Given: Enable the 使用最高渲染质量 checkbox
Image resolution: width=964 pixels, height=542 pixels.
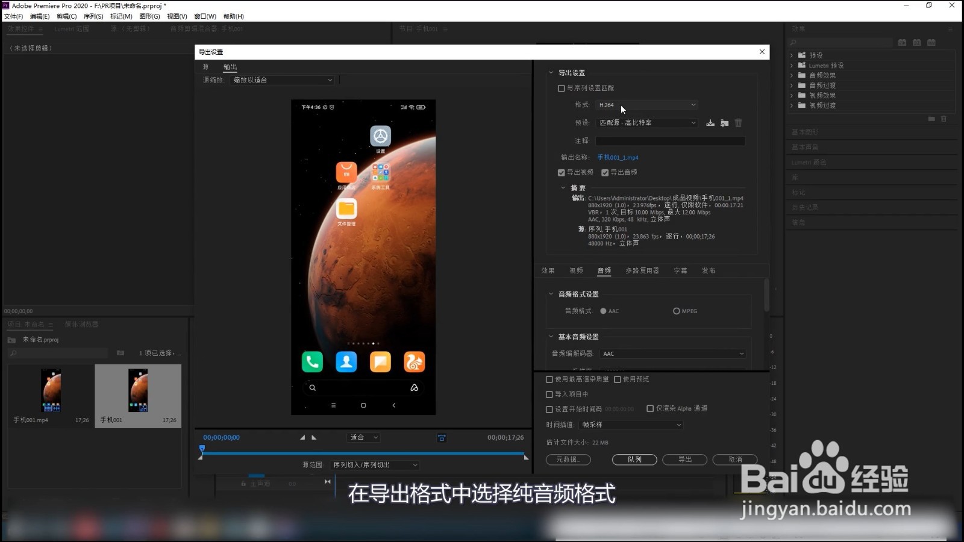Looking at the screenshot, I should click(x=549, y=379).
